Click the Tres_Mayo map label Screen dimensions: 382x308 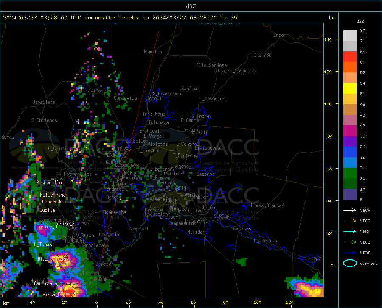click(154, 114)
